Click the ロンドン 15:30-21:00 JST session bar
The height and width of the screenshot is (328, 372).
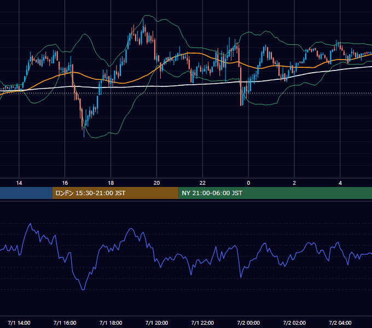[115, 193]
